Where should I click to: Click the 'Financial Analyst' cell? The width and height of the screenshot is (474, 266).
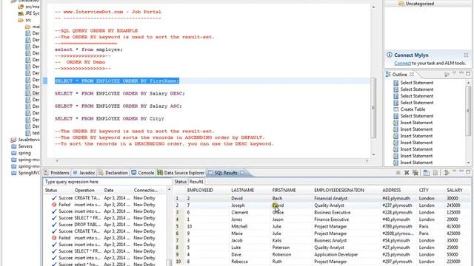click(x=331, y=199)
